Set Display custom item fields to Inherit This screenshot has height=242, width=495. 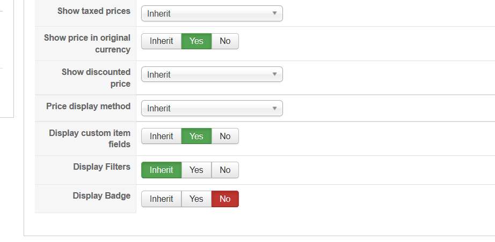pyautogui.click(x=161, y=136)
